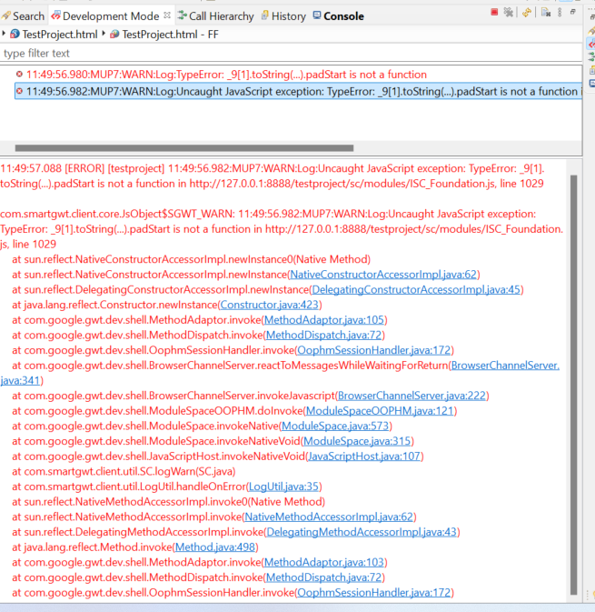Expand the TestProject.html breadcrumb arrow

point(5,34)
